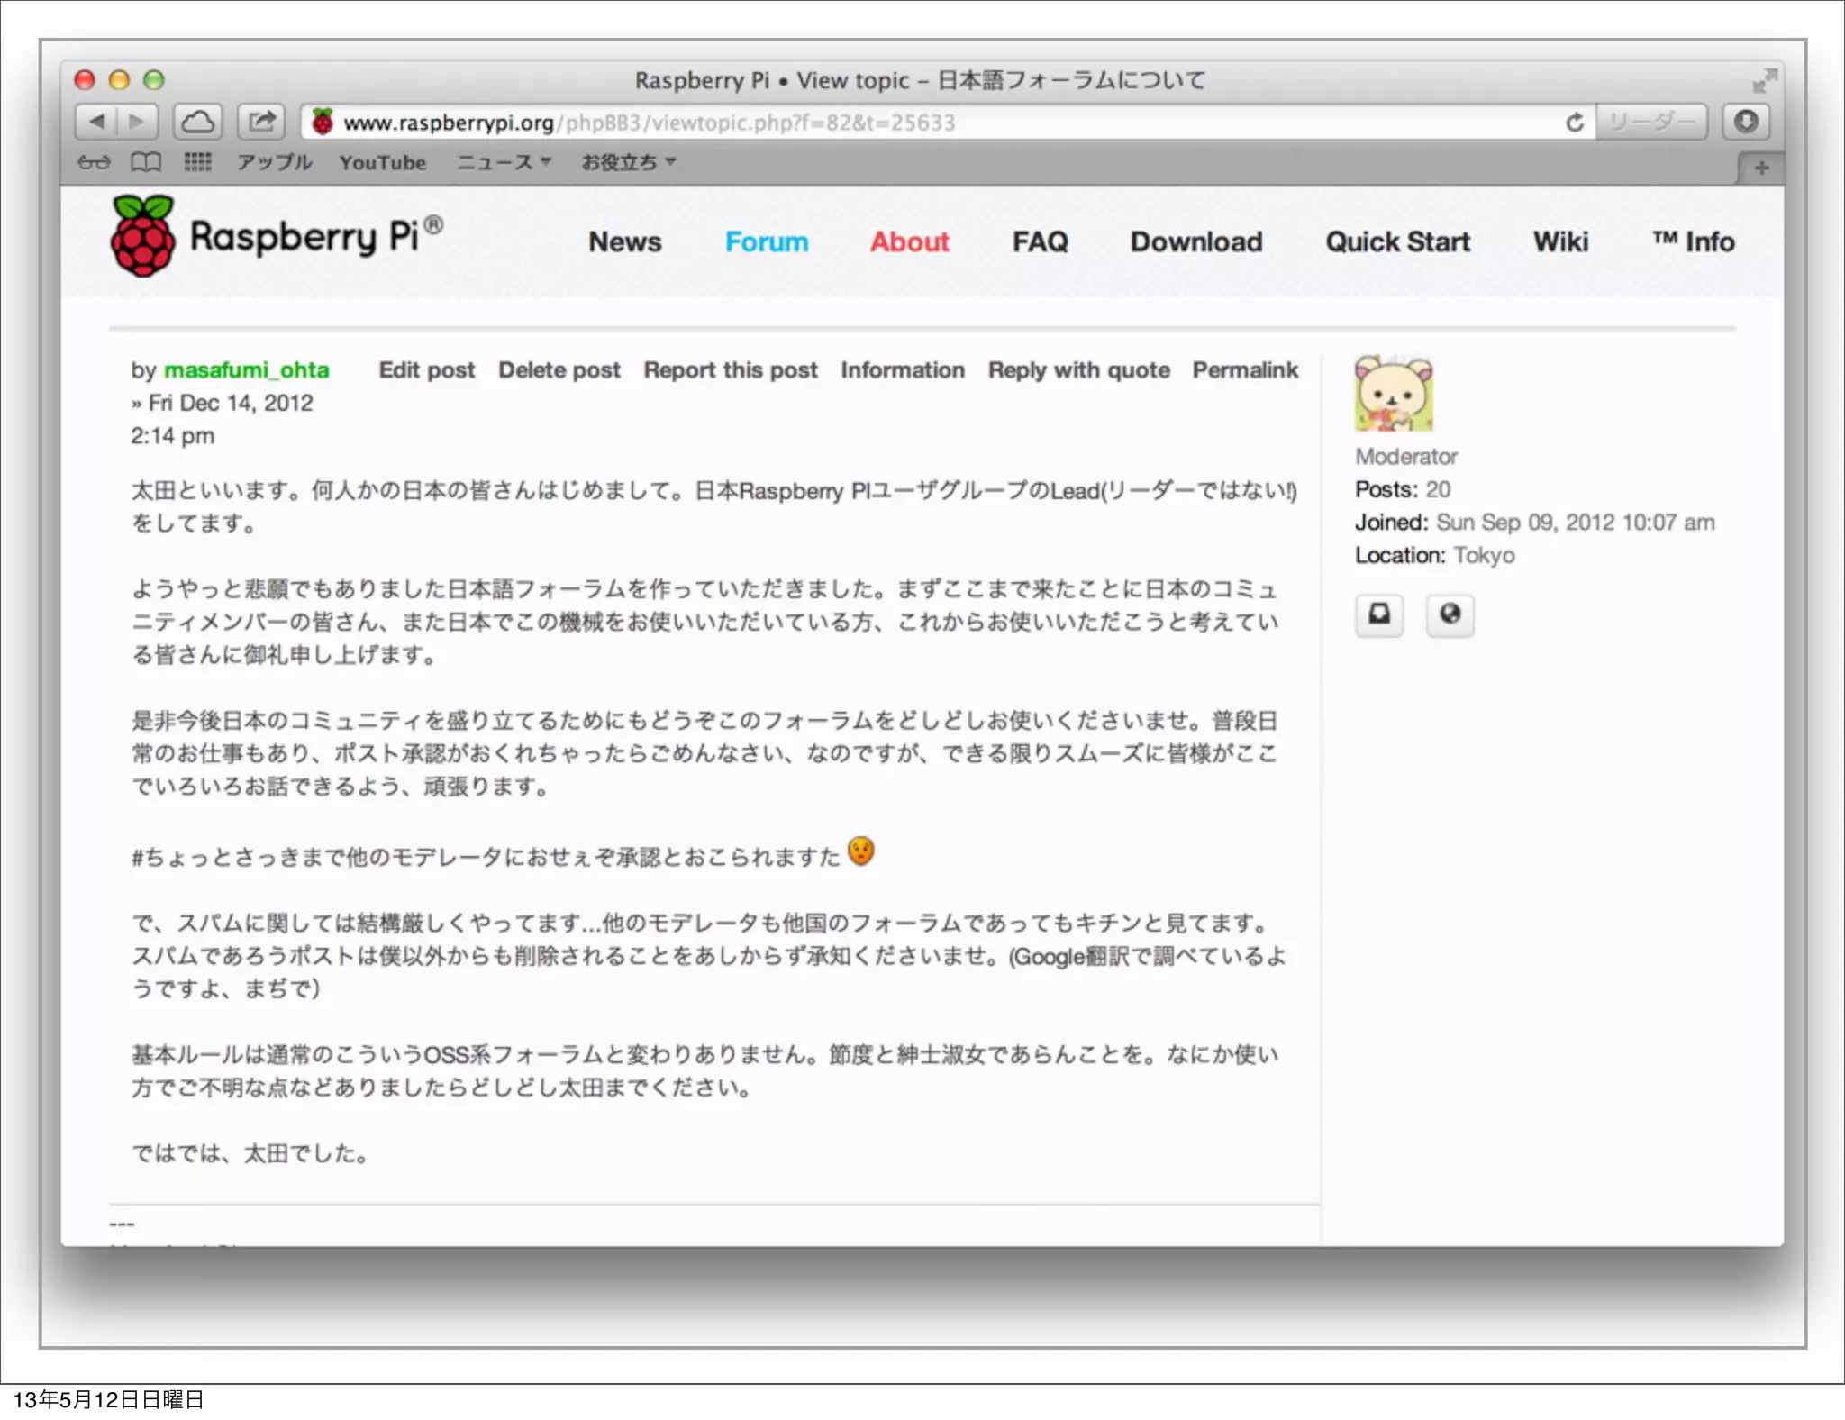Open iCloud tabs cloud icon

[198, 122]
